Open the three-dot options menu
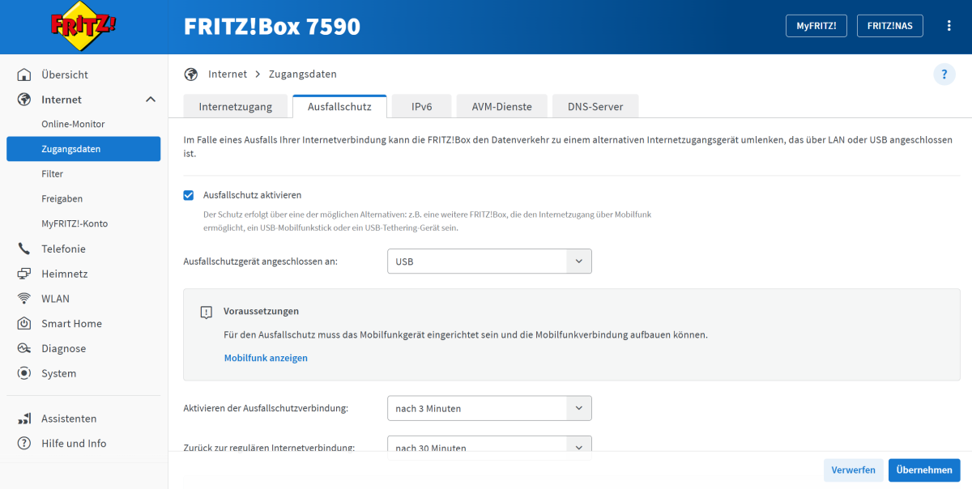The width and height of the screenshot is (972, 489). click(x=949, y=26)
